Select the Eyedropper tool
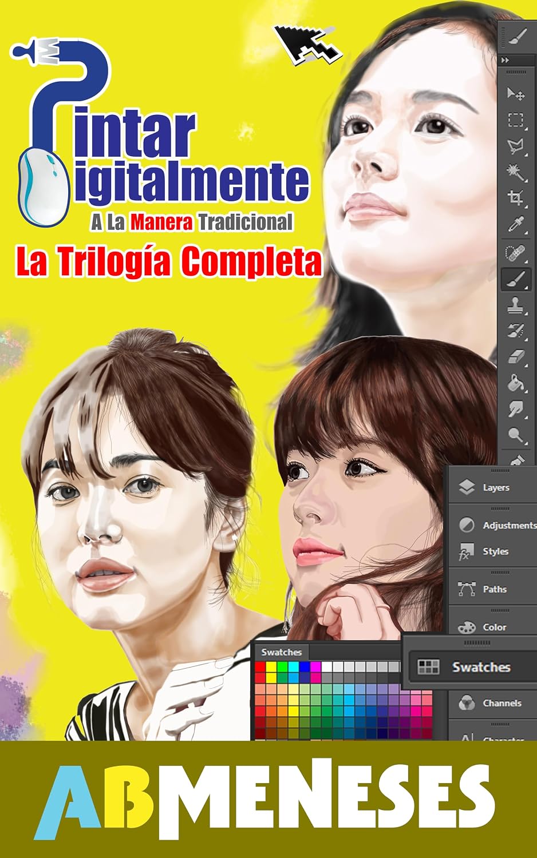The image size is (537, 858). 516,225
